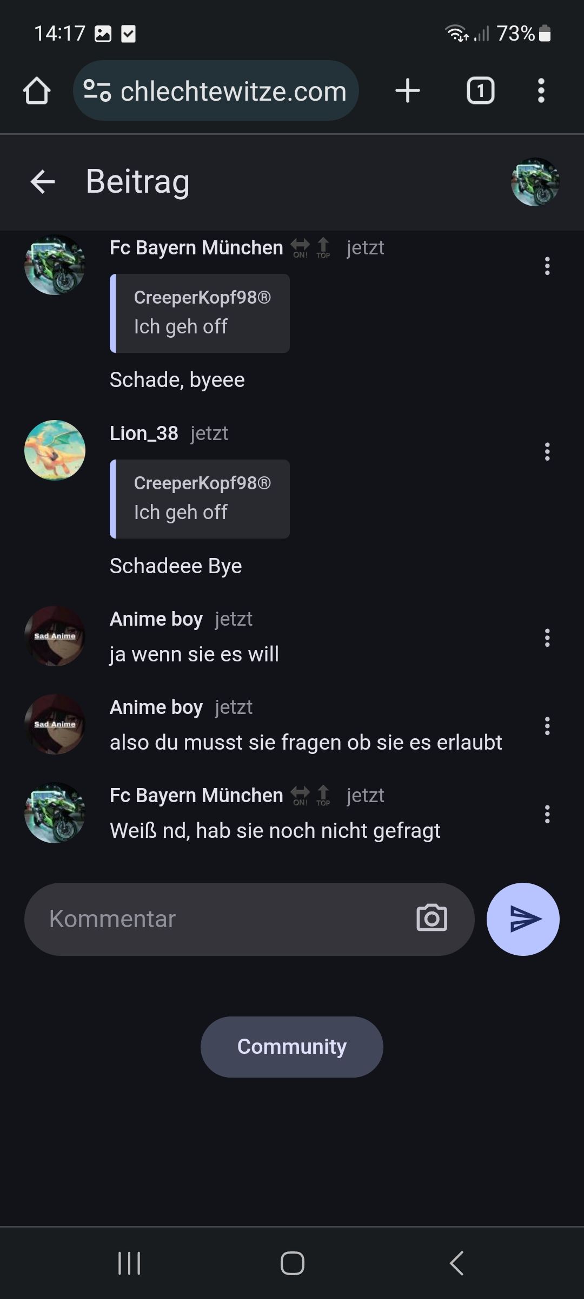Open the browser three-dot menu

coord(541,90)
